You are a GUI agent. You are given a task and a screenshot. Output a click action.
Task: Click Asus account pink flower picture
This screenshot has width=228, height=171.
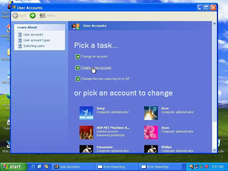coord(151,133)
